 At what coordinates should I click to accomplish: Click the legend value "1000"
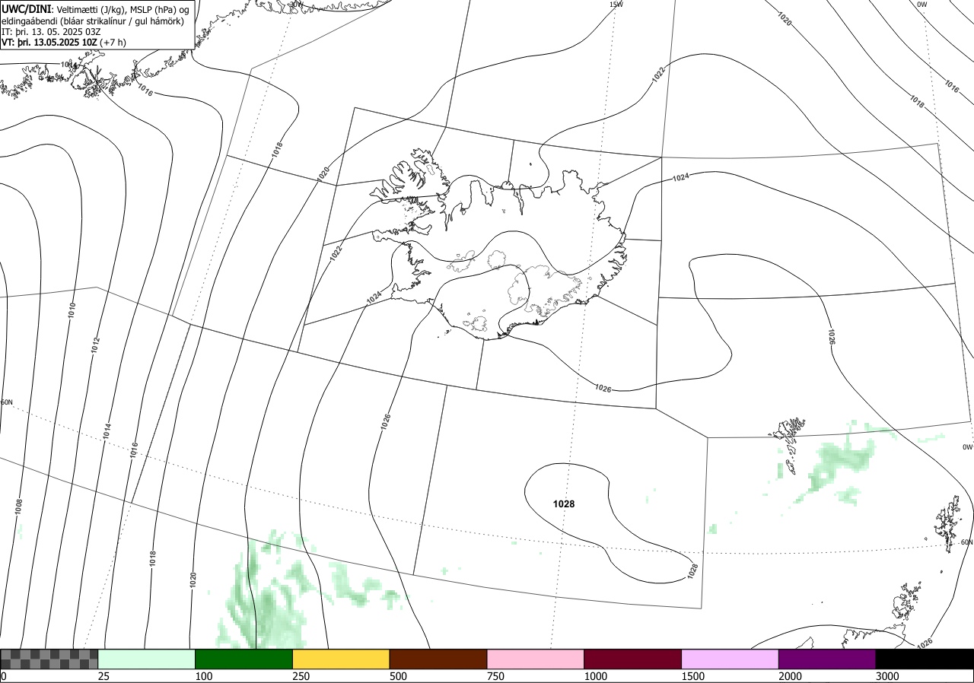point(597,676)
